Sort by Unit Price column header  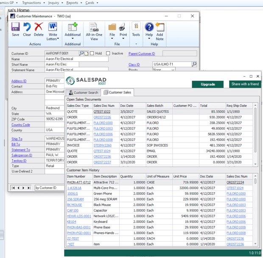point(186,177)
